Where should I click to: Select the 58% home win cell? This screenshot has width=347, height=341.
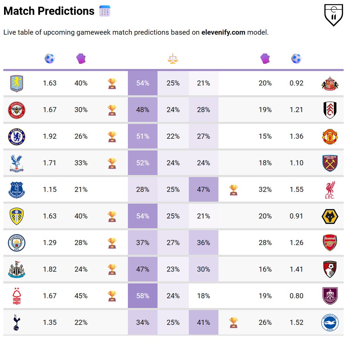[143, 296]
